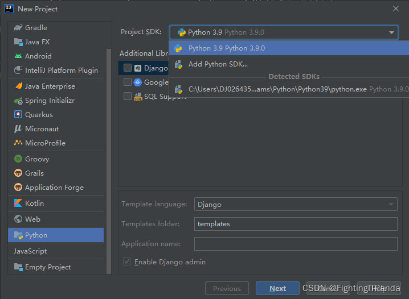Click the Micronaut mu icon

tap(18, 128)
